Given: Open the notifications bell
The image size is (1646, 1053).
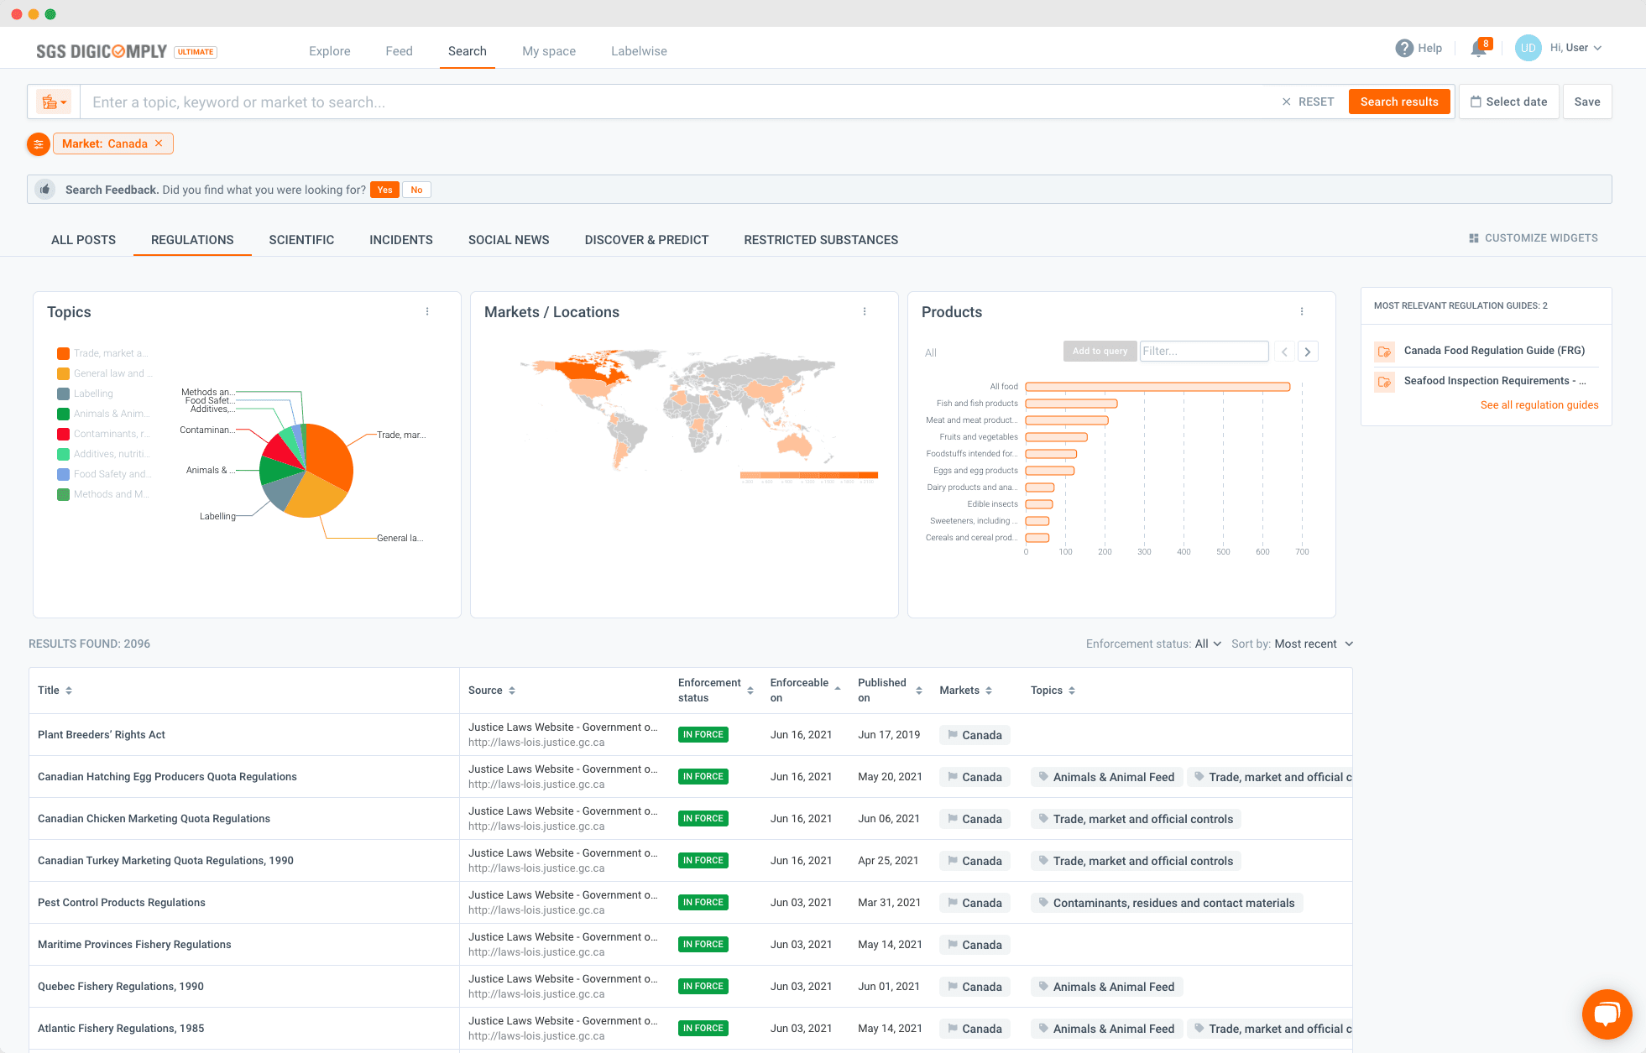Looking at the screenshot, I should pyautogui.click(x=1479, y=49).
